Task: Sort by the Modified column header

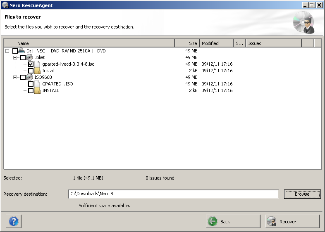Action: pos(216,43)
